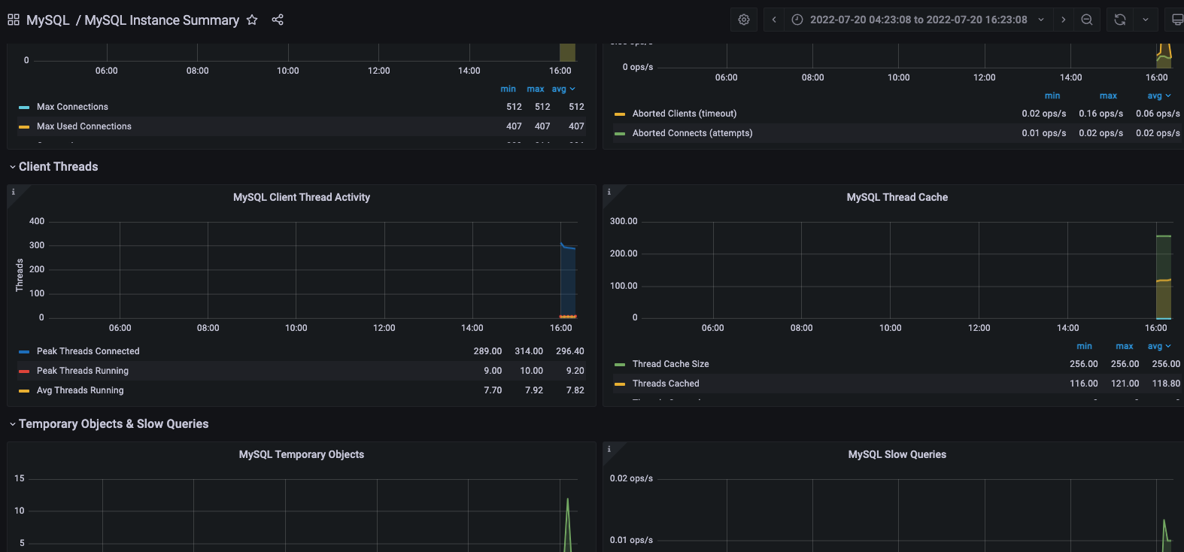Open dashboard settings gear
The width and height of the screenshot is (1184, 552).
[x=744, y=20]
